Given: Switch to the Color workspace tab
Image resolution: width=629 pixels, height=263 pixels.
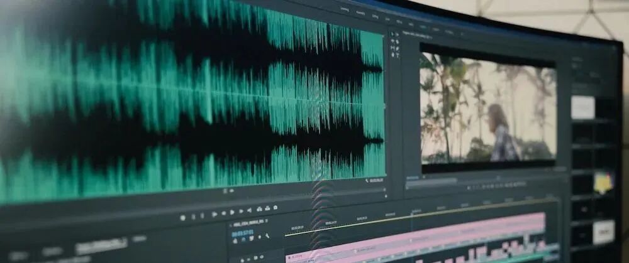Looking at the screenshot, I should click(x=387, y=19).
